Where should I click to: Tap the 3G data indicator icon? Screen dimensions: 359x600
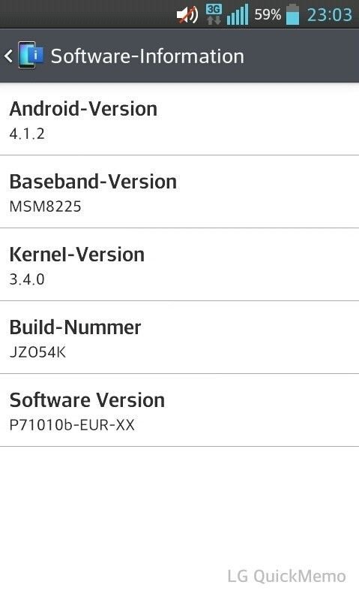(214, 14)
